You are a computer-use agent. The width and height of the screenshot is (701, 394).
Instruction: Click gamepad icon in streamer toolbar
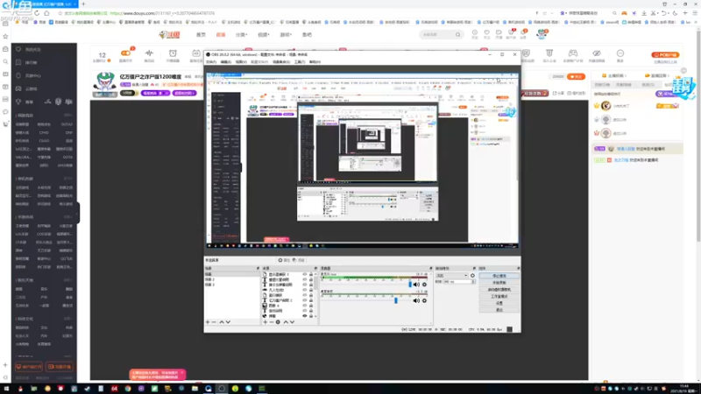click(573, 53)
